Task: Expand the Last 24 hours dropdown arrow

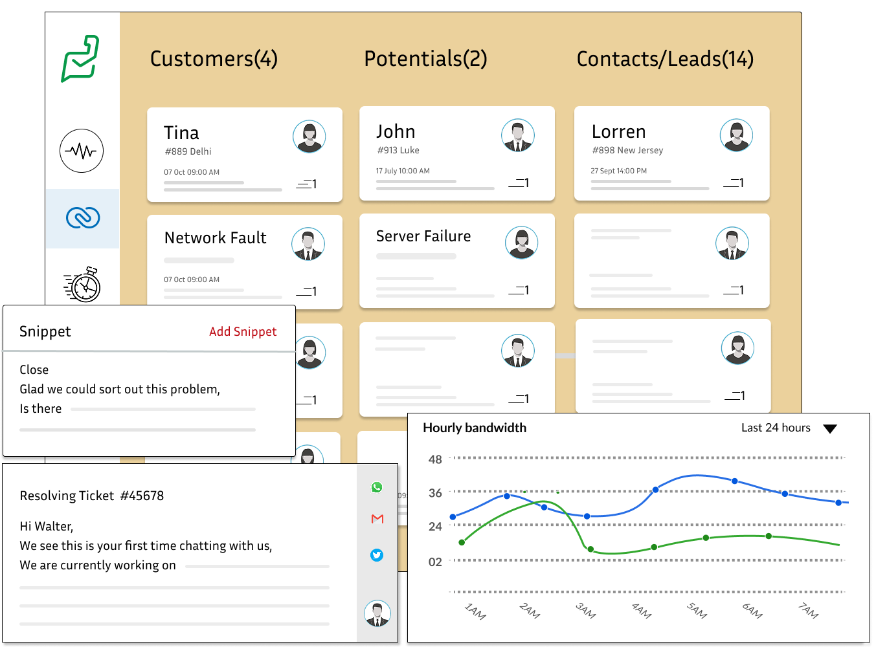Action: point(830,429)
